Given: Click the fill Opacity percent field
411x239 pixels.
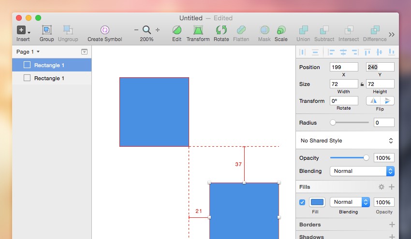Looking at the screenshot, I should (384, 202).
